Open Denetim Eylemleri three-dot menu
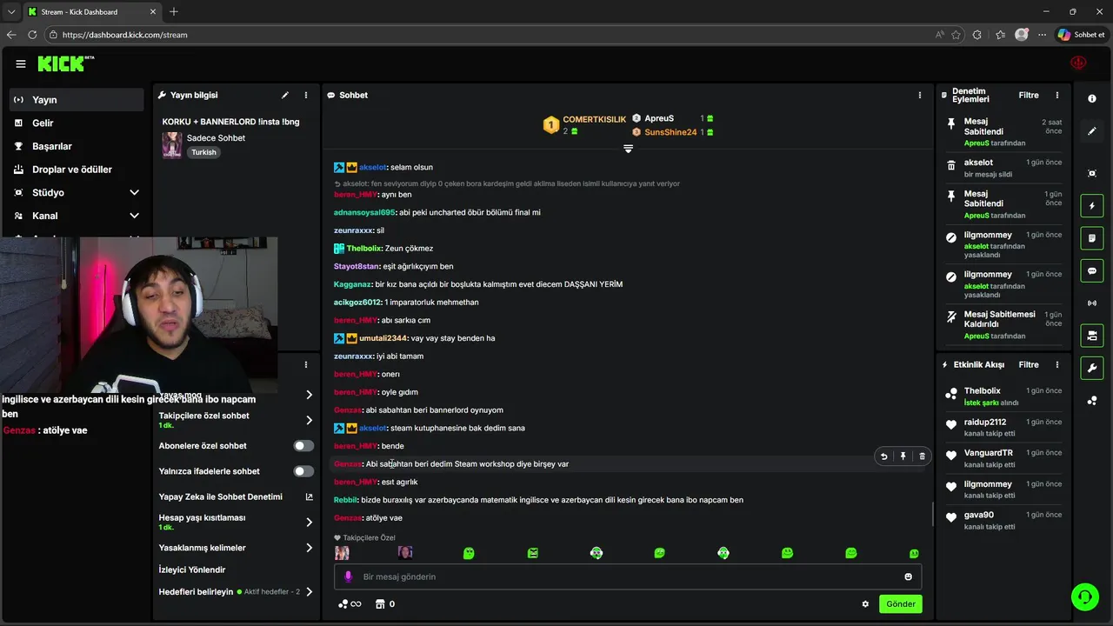This screenshot has height=626, width=1113. click(x=1057, y=95)
